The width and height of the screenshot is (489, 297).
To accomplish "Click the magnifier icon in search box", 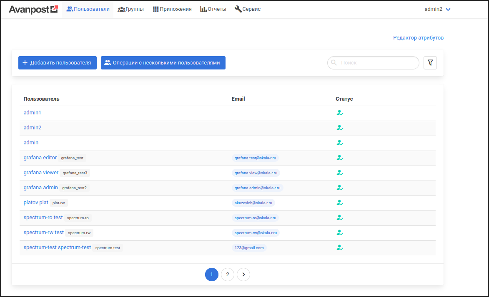I will (334, 63).
